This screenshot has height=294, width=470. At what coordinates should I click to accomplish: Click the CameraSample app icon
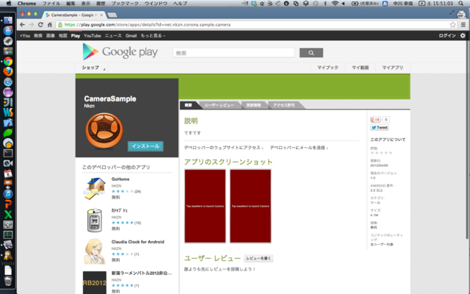[104, 131]
